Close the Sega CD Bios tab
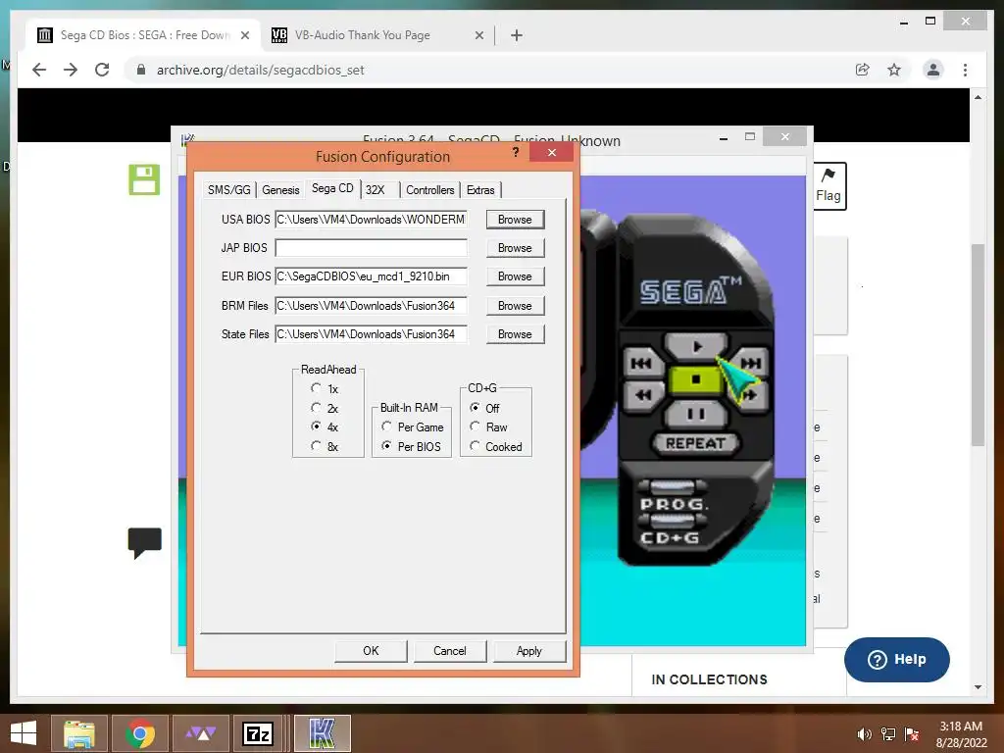Screen dimensions: 1004x753 click(x=244, y=35)
